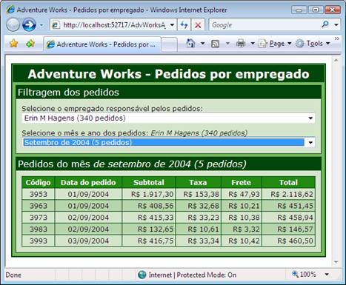Image resolution: width=346 pixels, height=285 pixels.
Task: Click the Taxa column header
Action: (x=198, y=182)
